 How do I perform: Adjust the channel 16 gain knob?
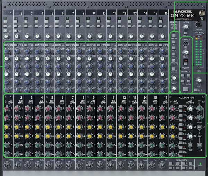coord(162,36)
